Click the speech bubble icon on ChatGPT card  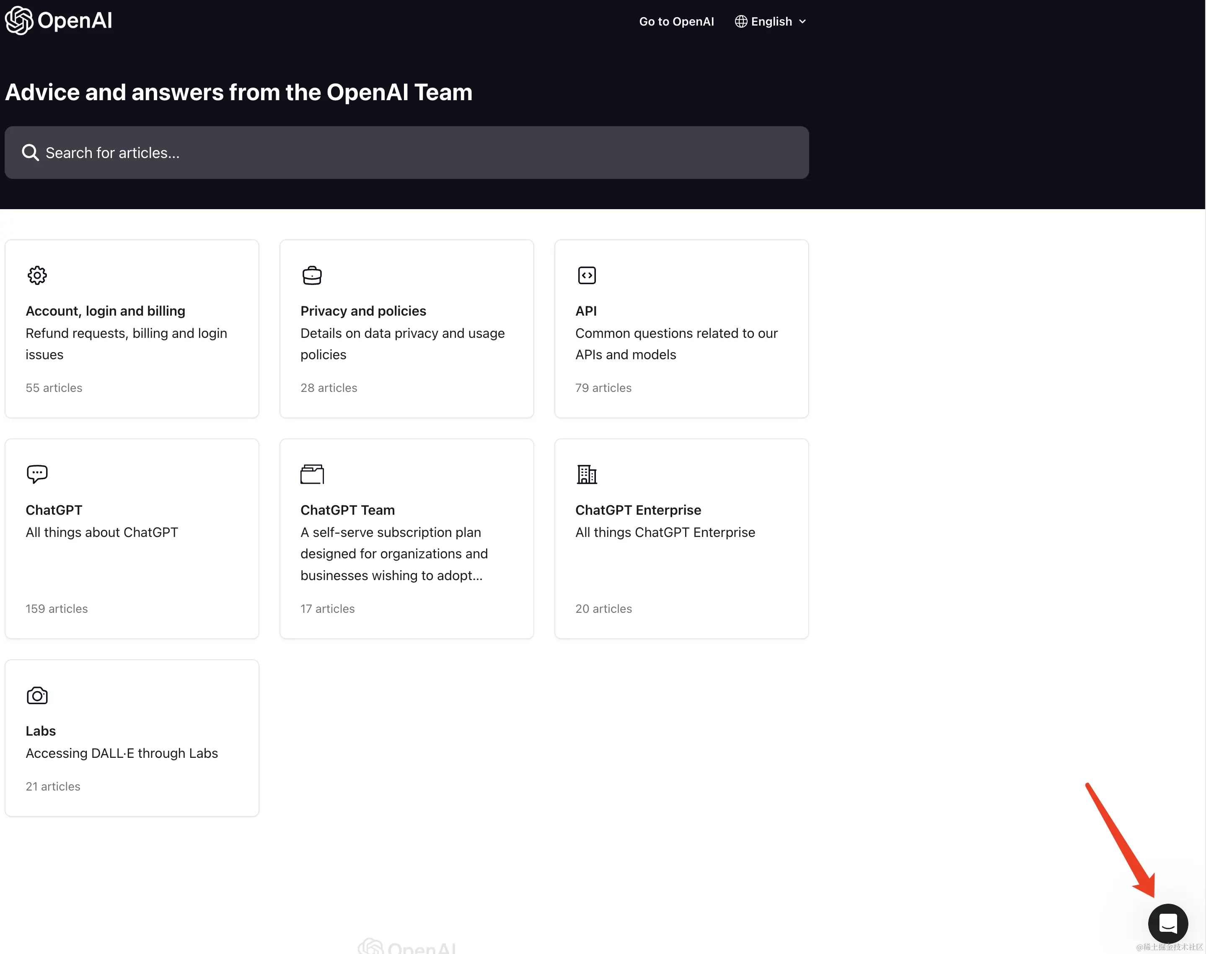pyautogui.click(x=37, y=474)
